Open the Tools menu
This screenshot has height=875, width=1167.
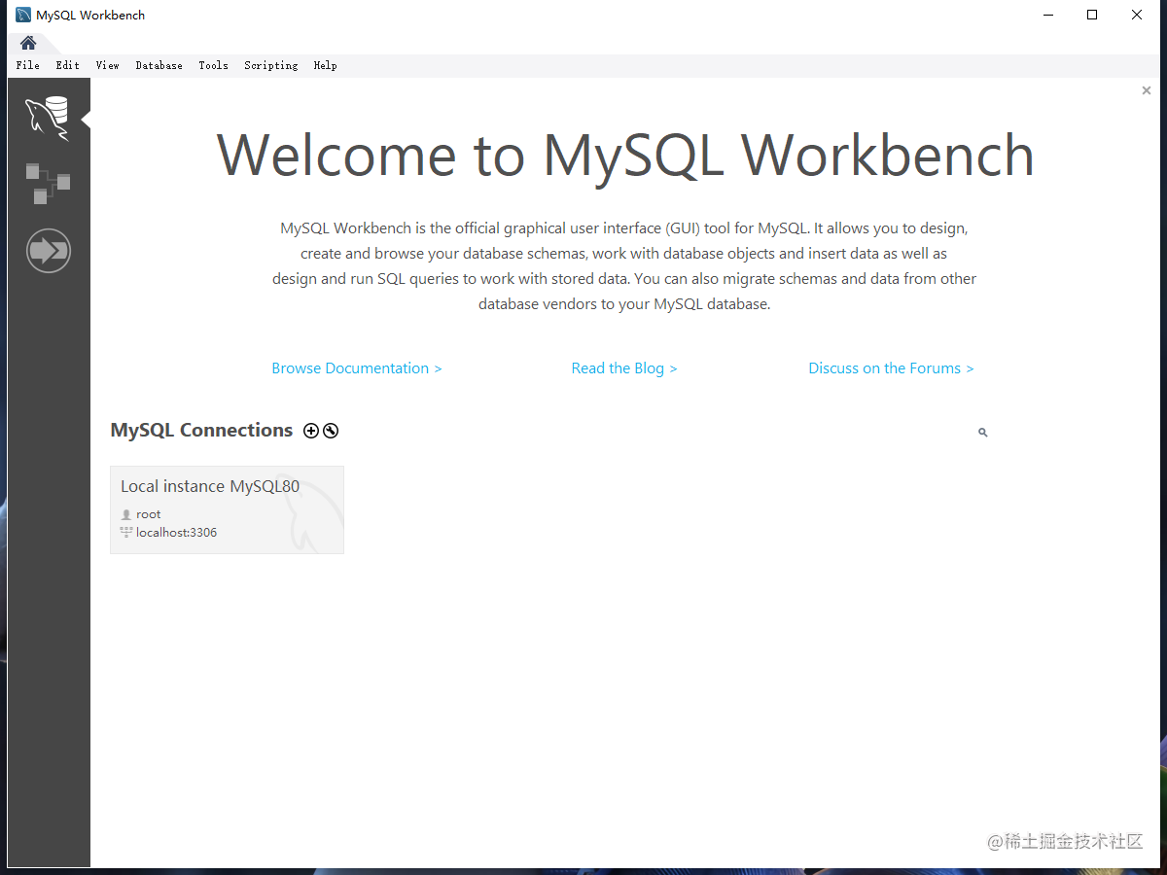pos(214,65)
